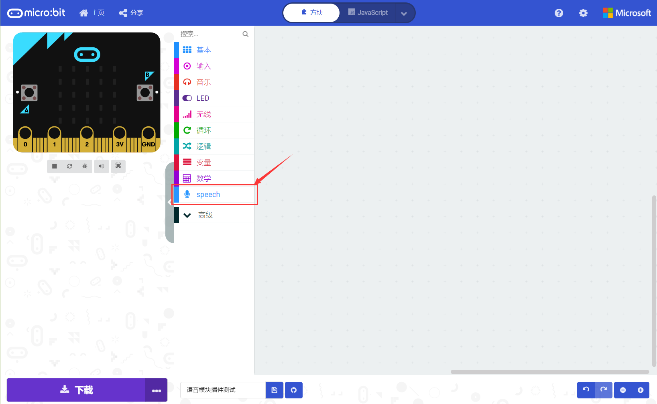
Task: Expand the 高级 category
Action: (x=205, y=215)
